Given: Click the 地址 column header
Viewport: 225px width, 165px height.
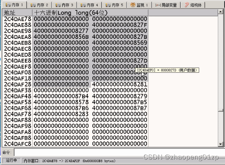Looking at the screenshot, I should tap(17, 13).
